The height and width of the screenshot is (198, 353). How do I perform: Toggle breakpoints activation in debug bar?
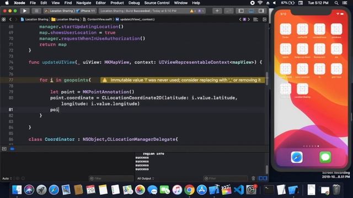(12, 149)
